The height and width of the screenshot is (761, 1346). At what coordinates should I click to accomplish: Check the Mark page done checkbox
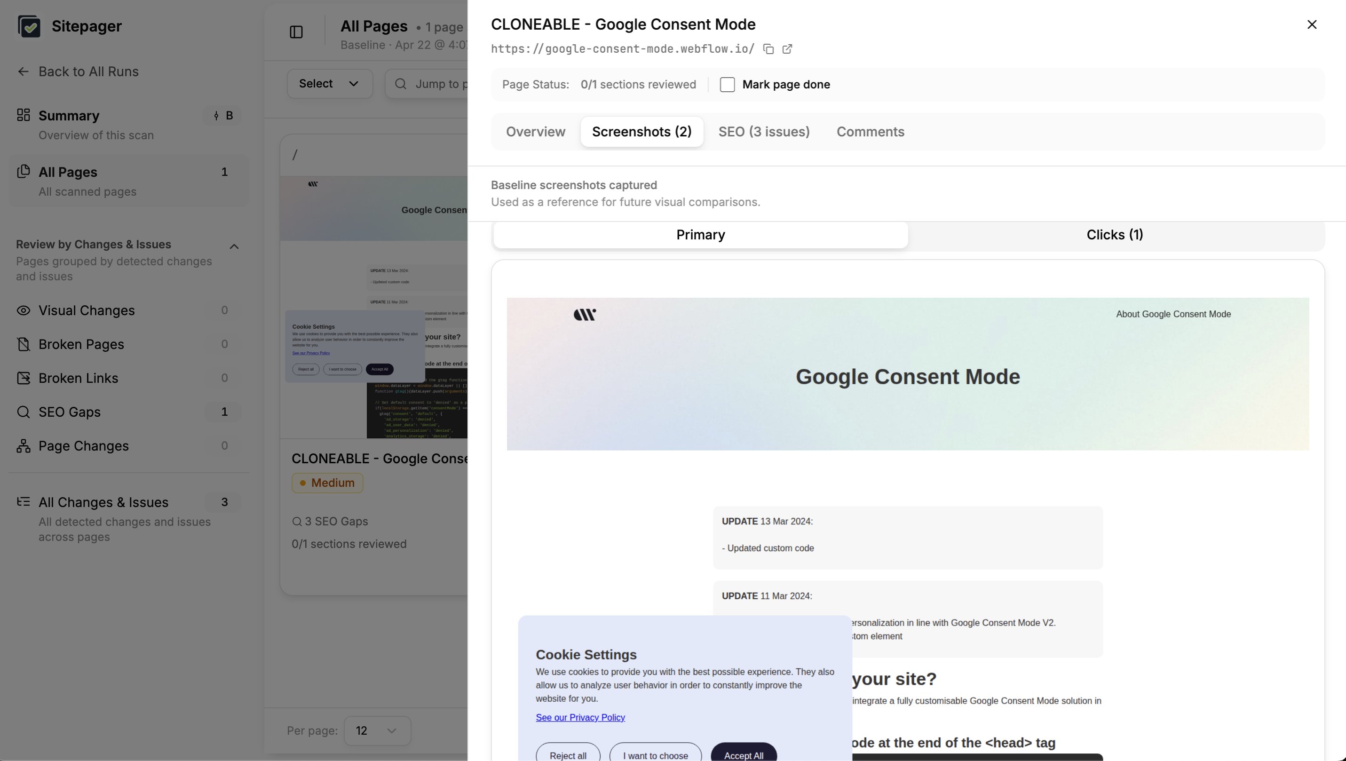tap(728, 84)
